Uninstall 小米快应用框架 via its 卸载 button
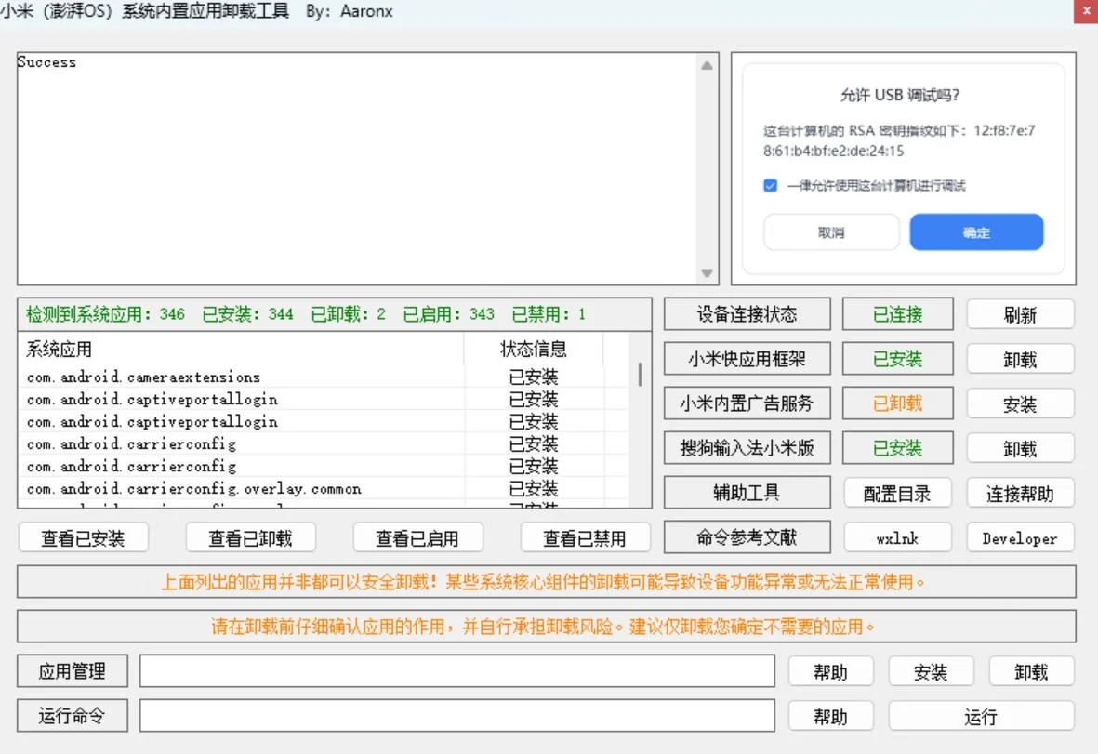 pyautogui.click(x=1020, y=360)
